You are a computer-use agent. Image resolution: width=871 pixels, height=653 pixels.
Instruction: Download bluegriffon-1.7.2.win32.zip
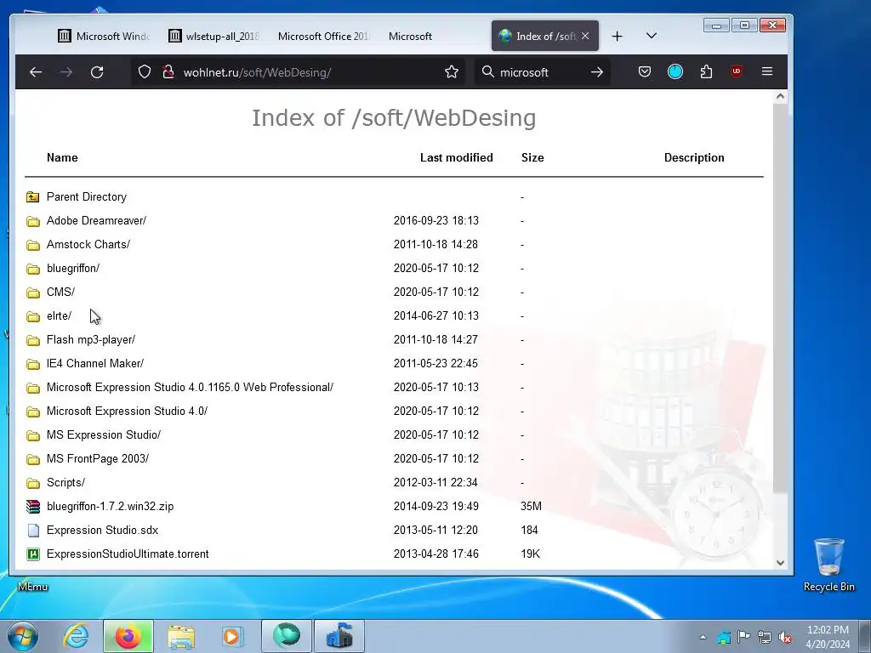pyautogui.click(x=110, y=507)
